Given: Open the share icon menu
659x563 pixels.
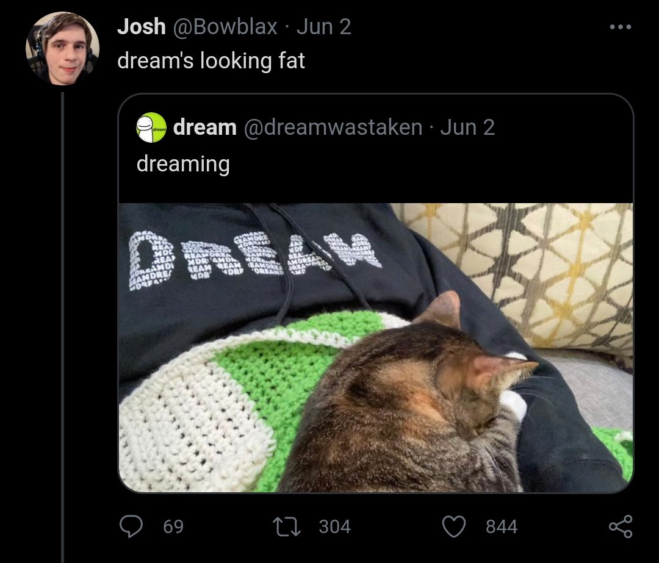Looking at the screenshot, I should click(x=621, y=526).
